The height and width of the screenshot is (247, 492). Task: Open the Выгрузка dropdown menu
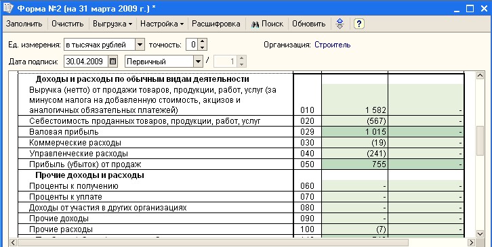point(112,24)
